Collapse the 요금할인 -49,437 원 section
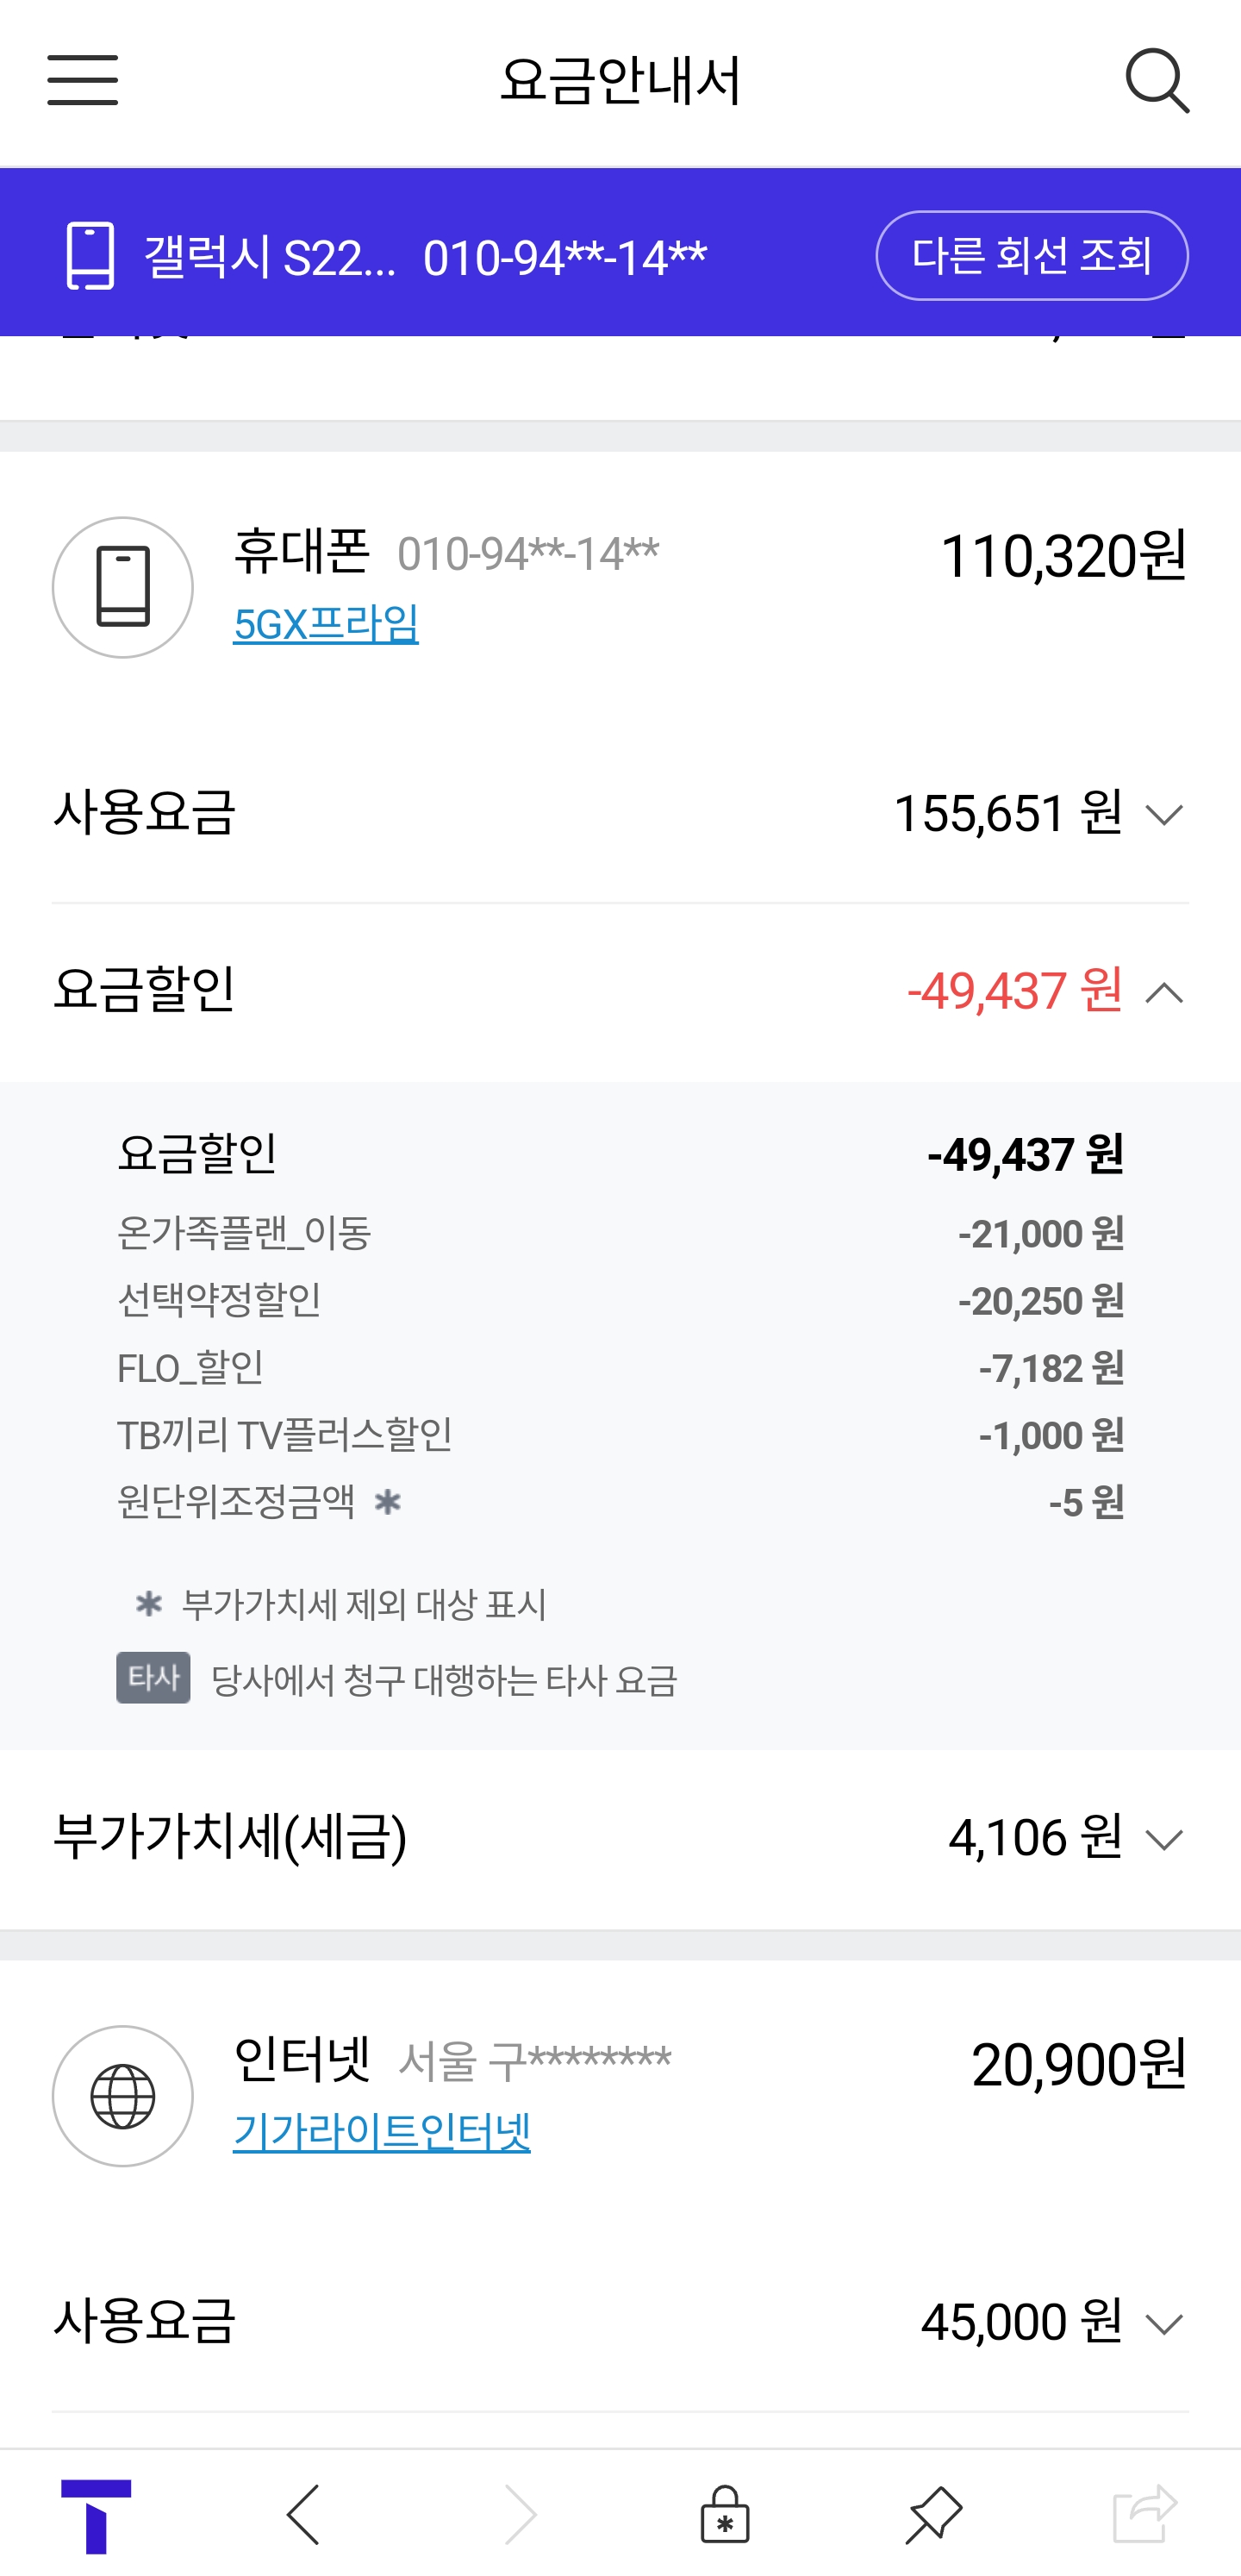 click(1164, 992)
